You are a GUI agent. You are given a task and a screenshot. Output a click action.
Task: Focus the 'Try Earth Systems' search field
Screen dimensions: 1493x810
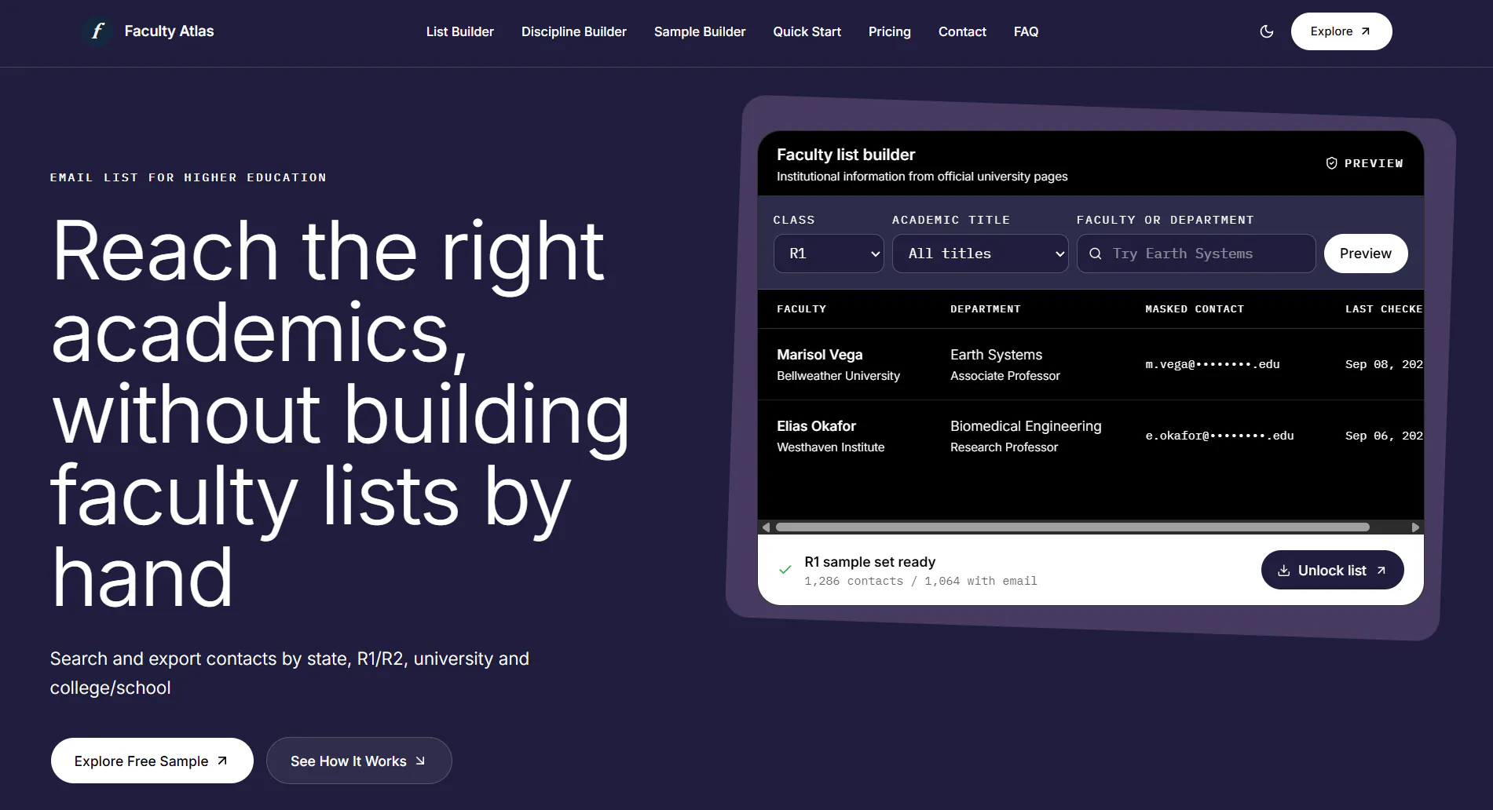[x=1196, y=254]
